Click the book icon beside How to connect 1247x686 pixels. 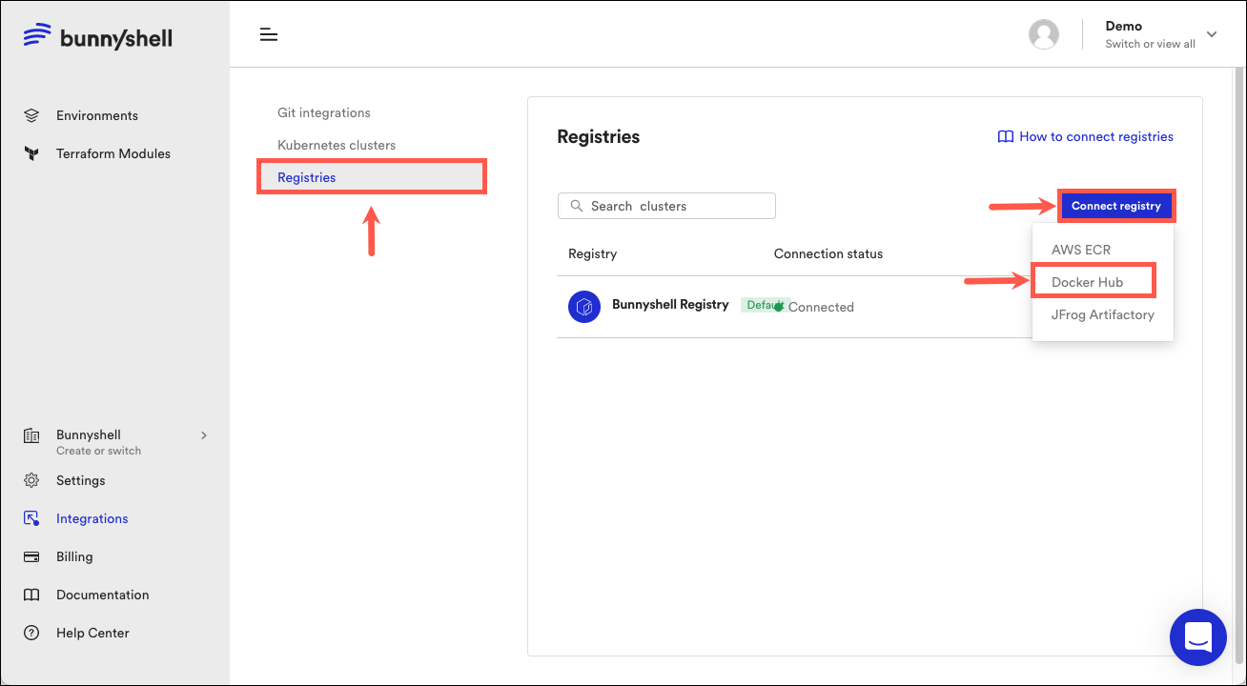coord(1005,136)
